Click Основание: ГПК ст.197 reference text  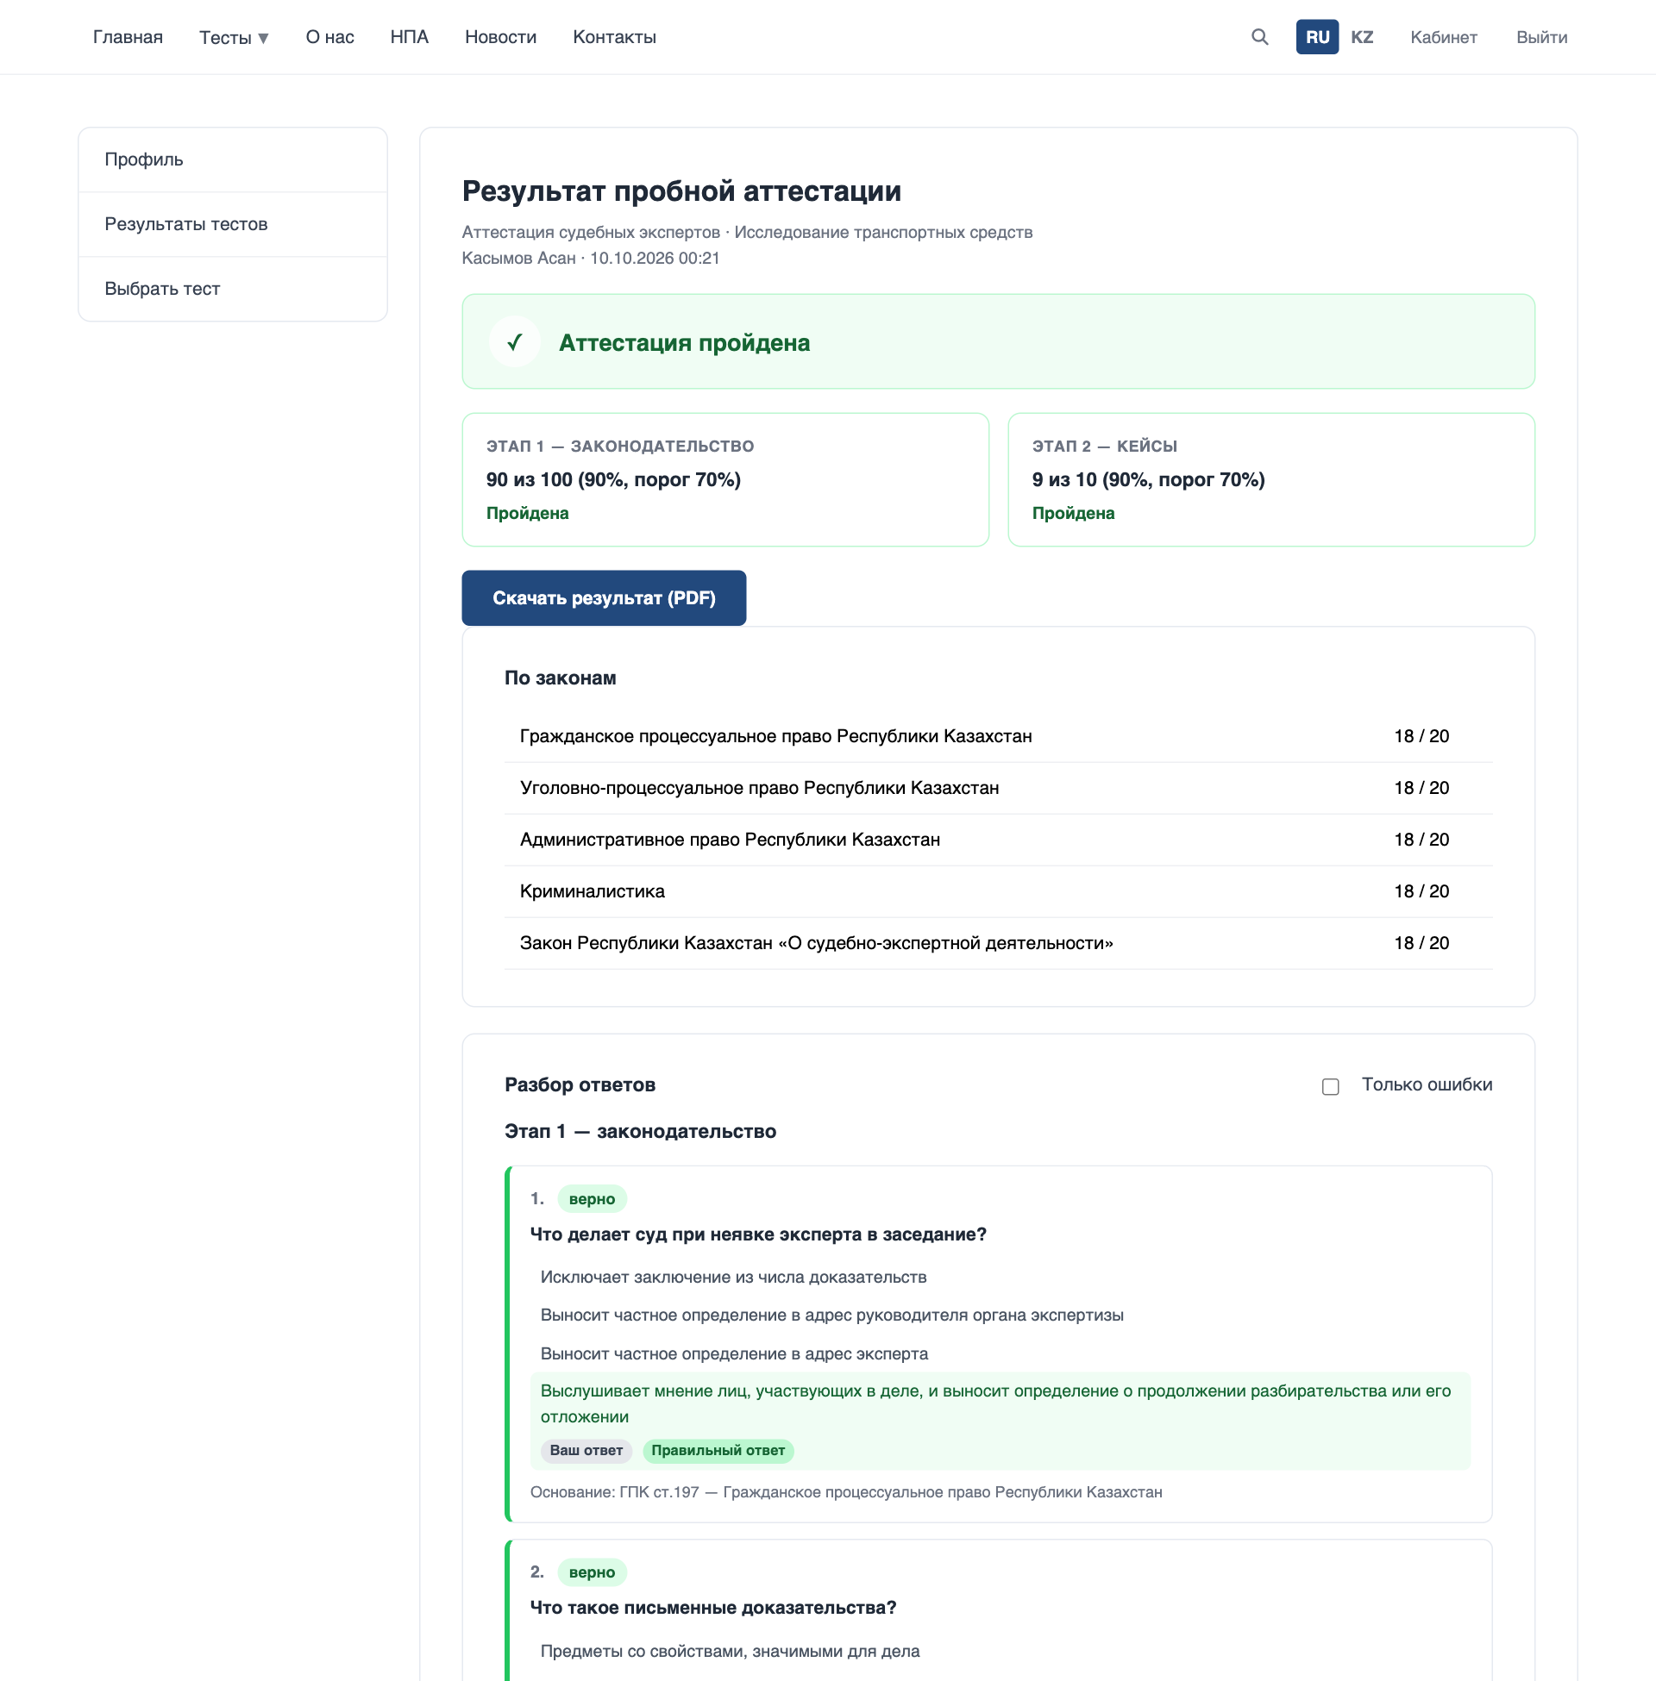coord(845,1492)
